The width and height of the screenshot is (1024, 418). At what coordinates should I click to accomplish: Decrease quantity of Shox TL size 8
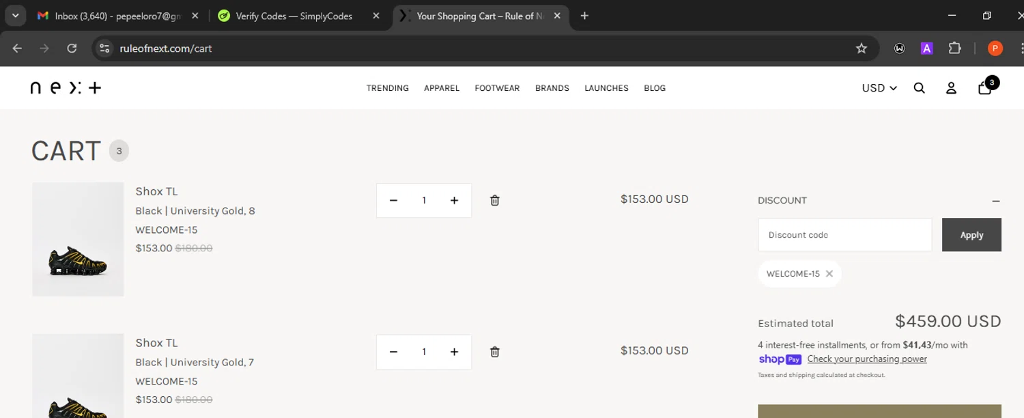(x=393, y=200)
